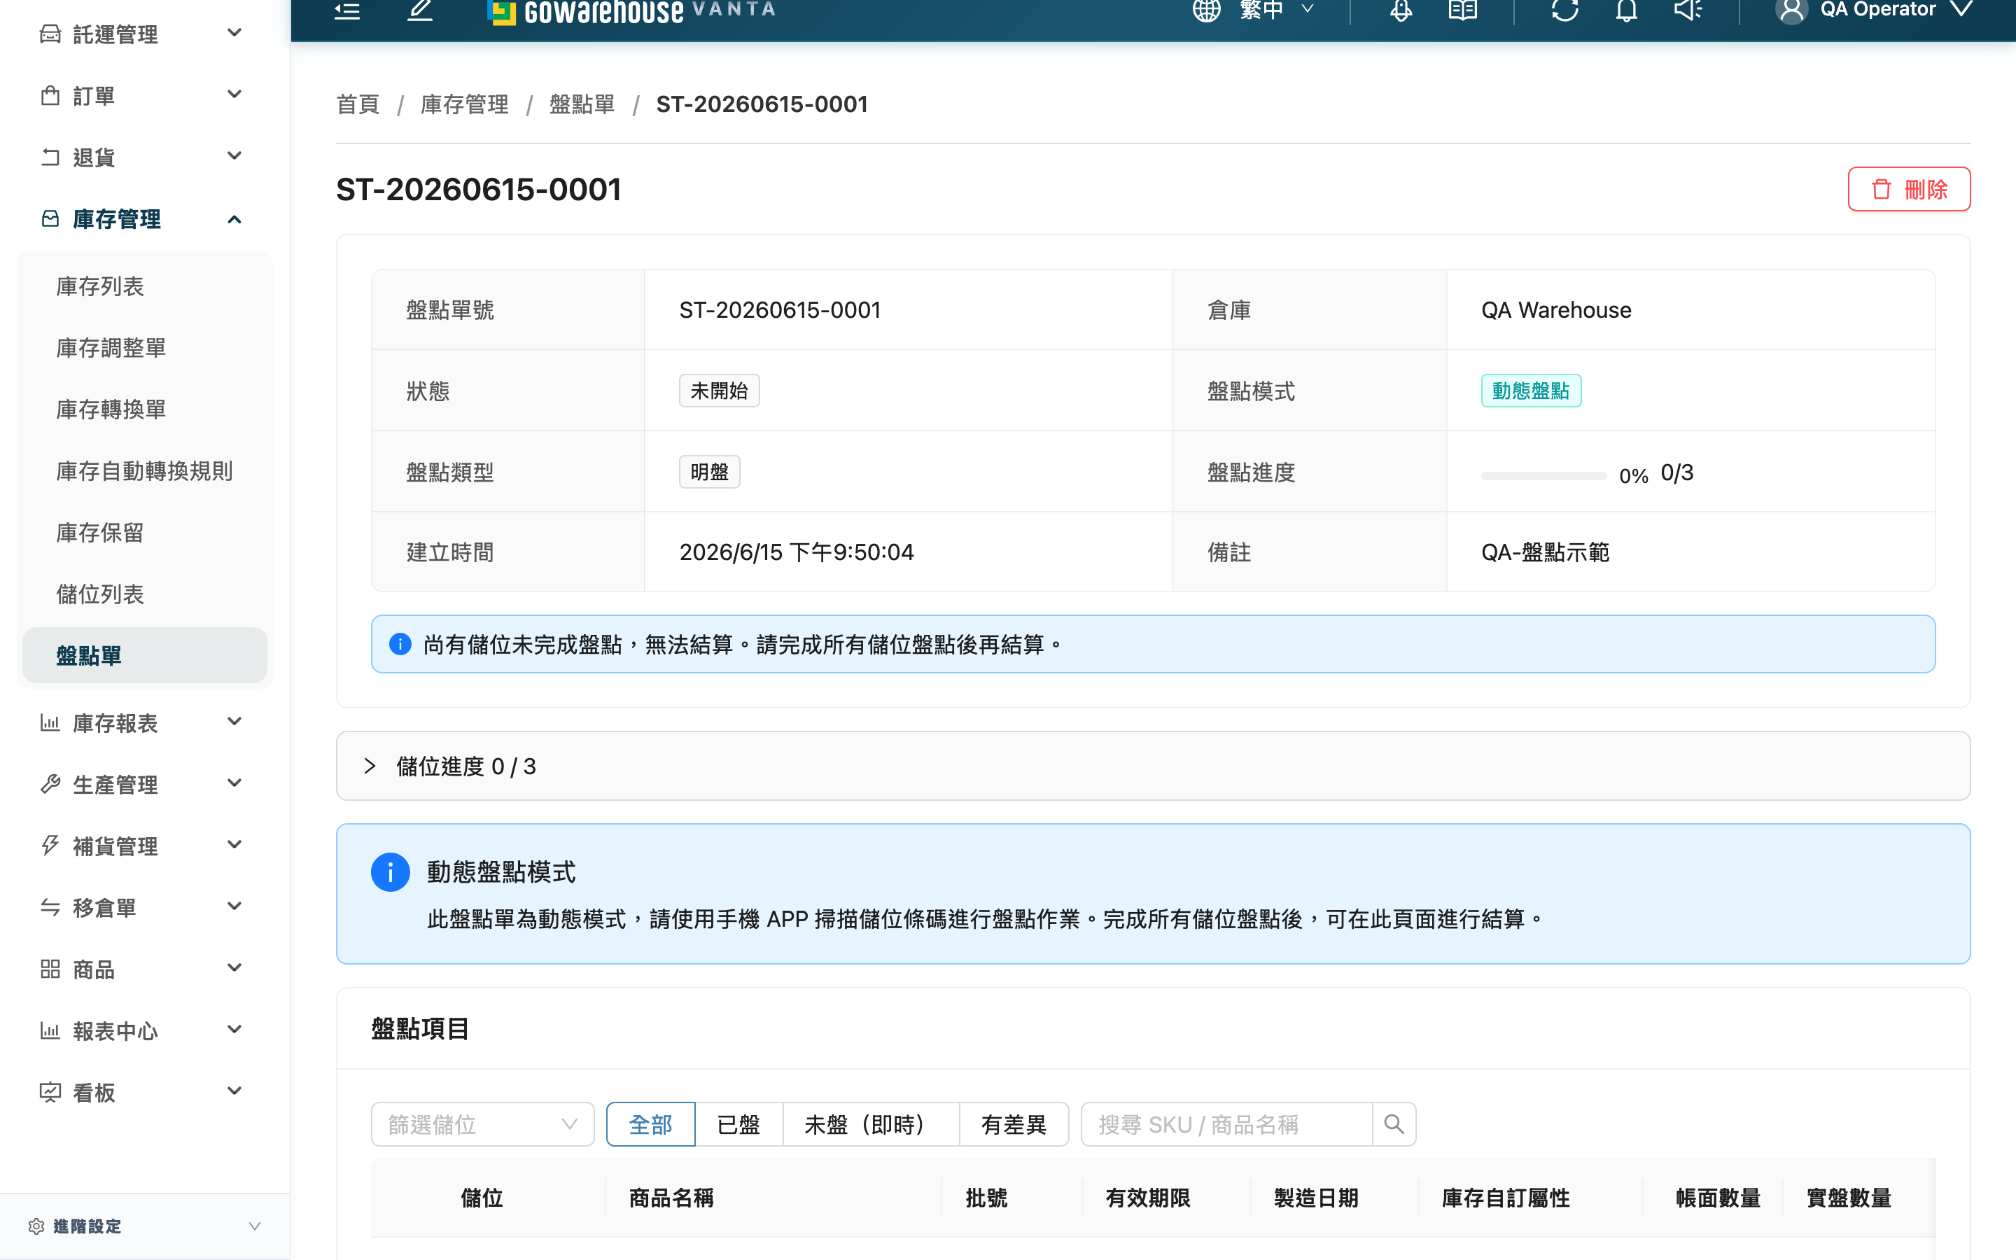2016x1260 pixels.
Task: Select the 未盤（即時）filter option
Action: [x=871, y=1124]
